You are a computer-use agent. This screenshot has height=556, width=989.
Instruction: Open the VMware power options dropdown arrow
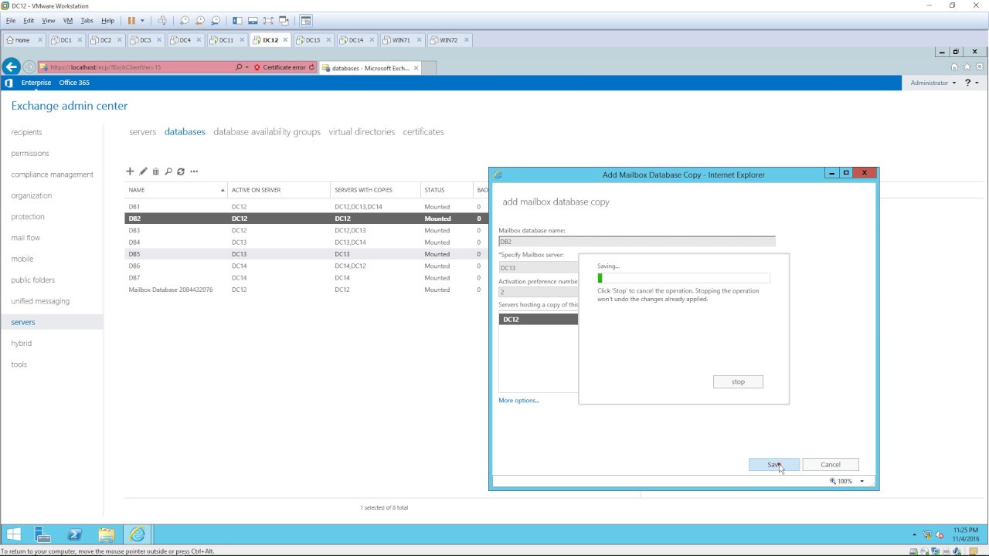(x=142, y=20)
